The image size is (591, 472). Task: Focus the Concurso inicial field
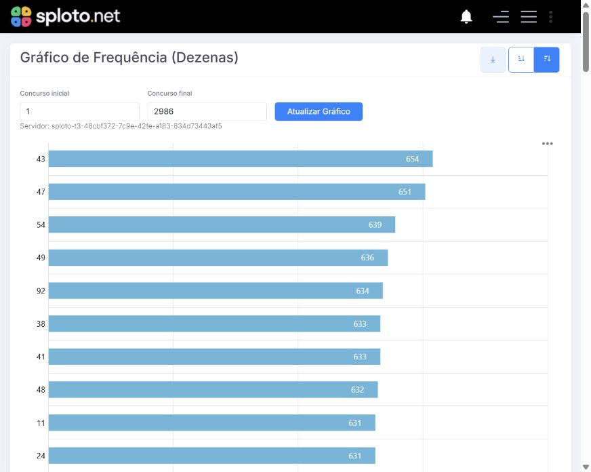[79, 112]
